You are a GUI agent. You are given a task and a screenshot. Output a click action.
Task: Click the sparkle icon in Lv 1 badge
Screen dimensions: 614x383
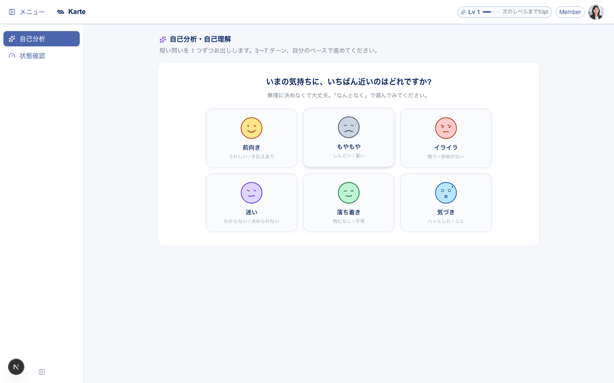(463, 12)
